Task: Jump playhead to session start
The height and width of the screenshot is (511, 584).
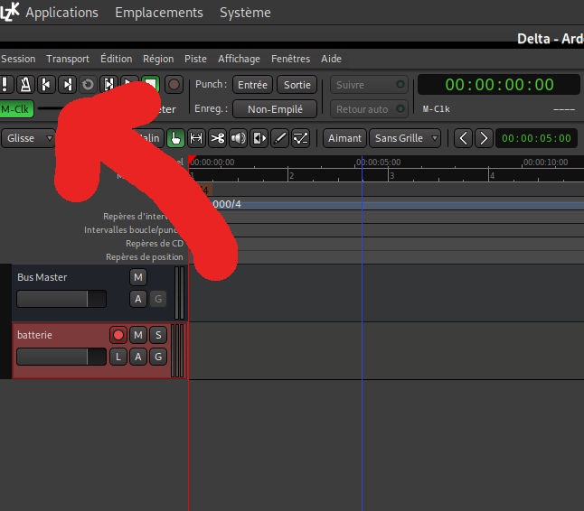Action: (46, 85)
